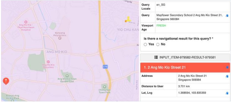Click the CTE expressway shield on map
Image resolution: width=231 pixels, height=102 pixels.
[105, 67]
